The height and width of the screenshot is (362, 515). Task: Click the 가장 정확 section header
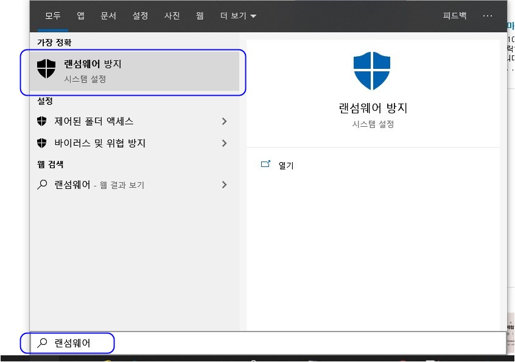point(54,42)
